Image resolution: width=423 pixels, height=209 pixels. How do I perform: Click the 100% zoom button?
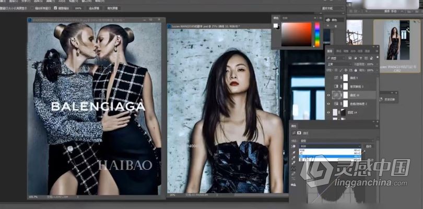pyautogui.click(x=78, y=8)
